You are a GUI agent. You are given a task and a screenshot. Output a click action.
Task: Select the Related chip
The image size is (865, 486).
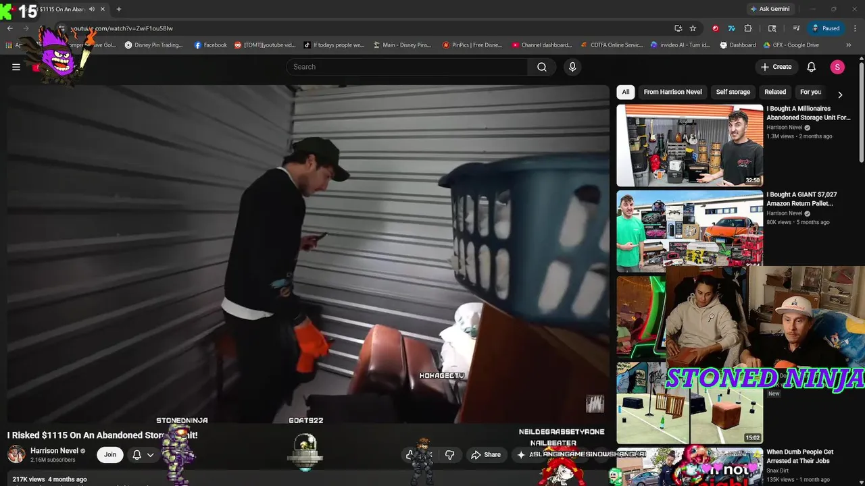(775, 92)
